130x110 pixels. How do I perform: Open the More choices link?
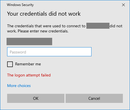(x=19, y=86)
